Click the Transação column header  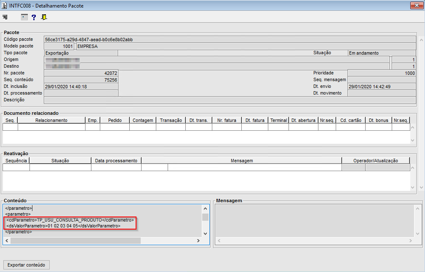point(171,120)
